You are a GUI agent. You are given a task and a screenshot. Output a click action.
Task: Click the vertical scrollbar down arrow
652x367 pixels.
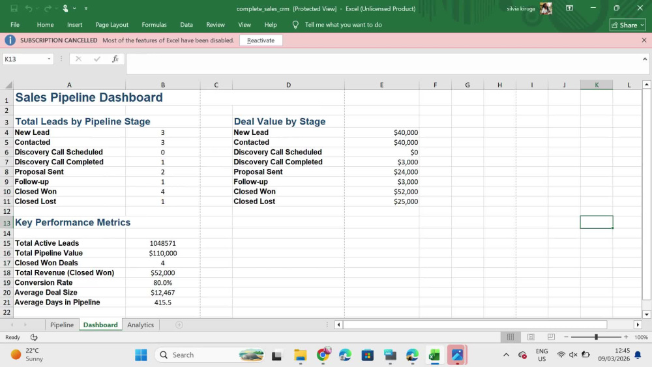647,315
